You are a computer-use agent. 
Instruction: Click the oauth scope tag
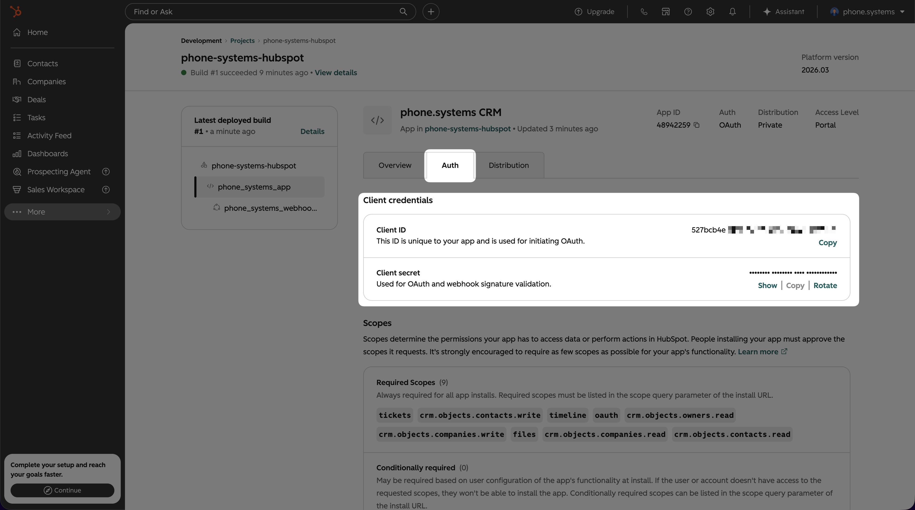[x=606, y=415]
